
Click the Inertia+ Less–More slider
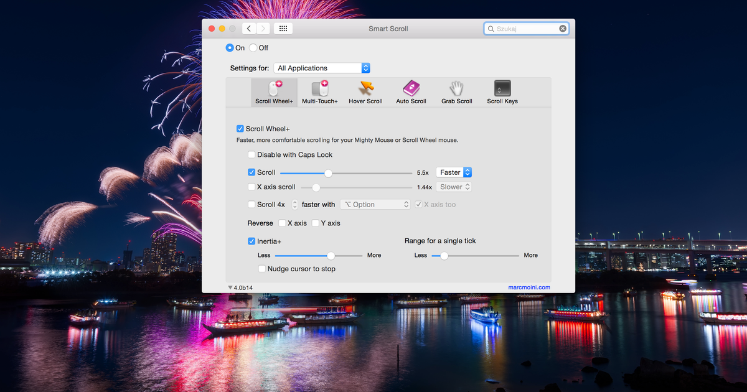click(318, 255)
